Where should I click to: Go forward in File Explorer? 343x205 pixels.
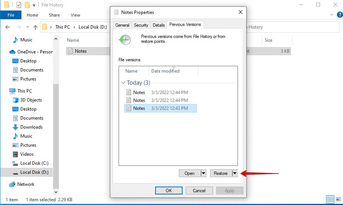point(19,27)
